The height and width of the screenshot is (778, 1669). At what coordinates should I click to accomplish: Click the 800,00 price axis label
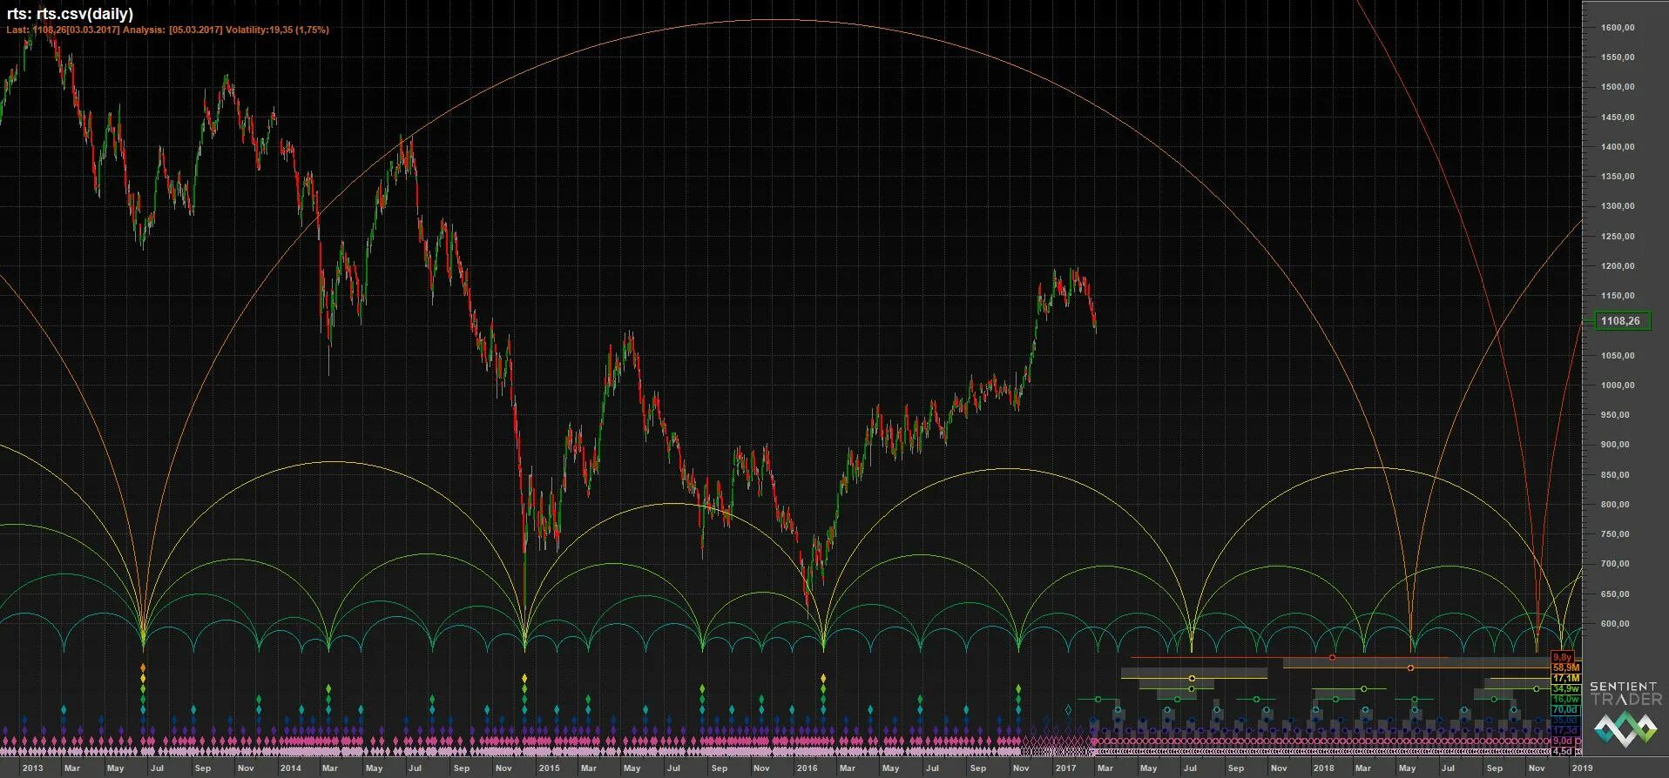click(x=1615, y=505)
